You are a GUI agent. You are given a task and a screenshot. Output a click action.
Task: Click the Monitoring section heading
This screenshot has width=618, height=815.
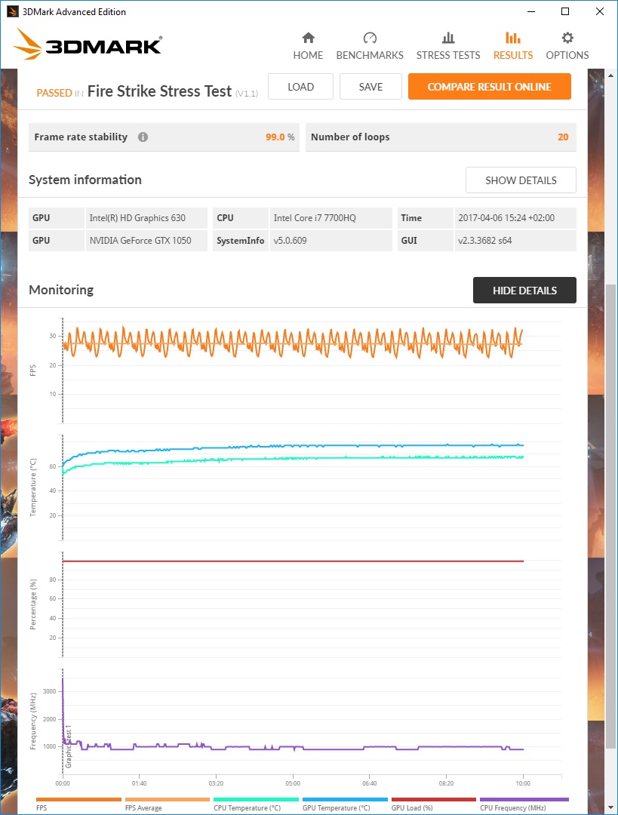(61, 290)
